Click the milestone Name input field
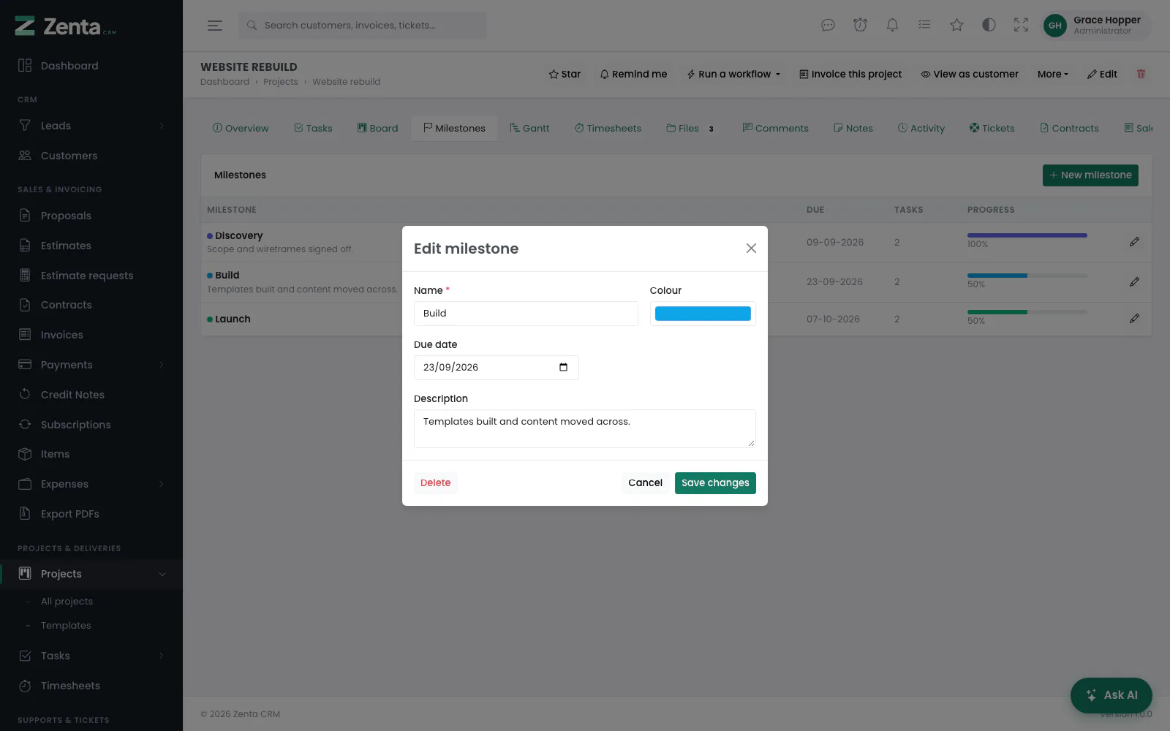Image resolution: width=1170 pixels, height=731 pixels. pos(526,314)
